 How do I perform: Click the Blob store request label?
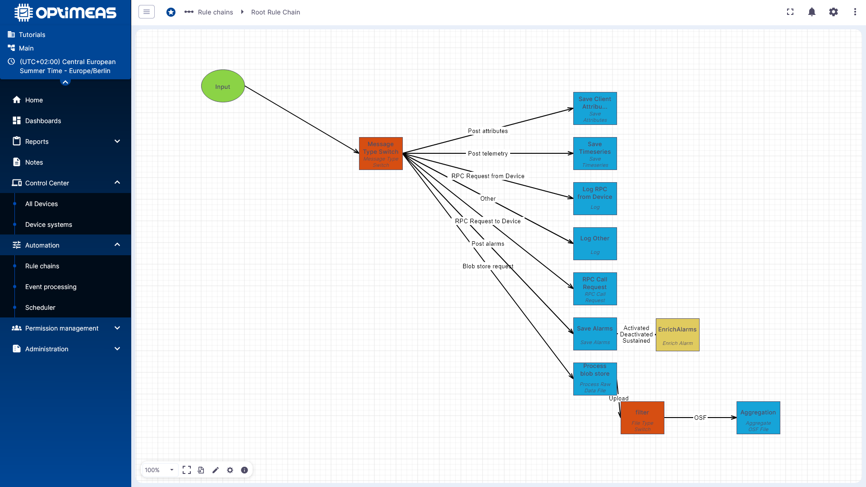point(488,266)
